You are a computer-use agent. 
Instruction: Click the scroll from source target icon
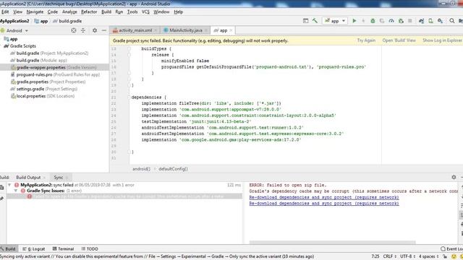(74, 30)
